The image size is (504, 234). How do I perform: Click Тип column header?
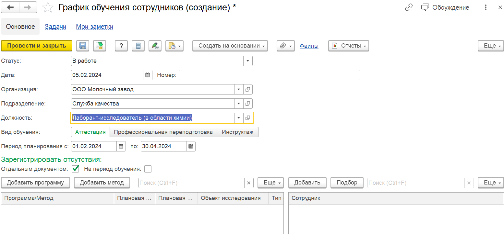point(276,198)
